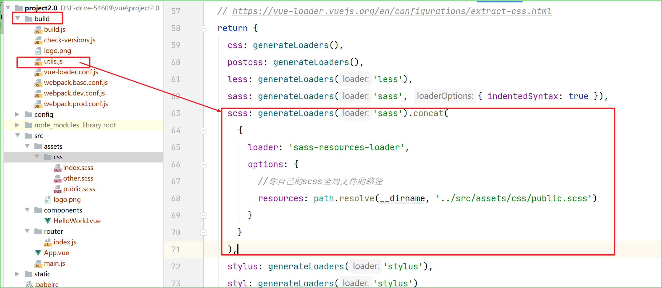Open the vue-loader extract-css documentation link

click(392, 11)
